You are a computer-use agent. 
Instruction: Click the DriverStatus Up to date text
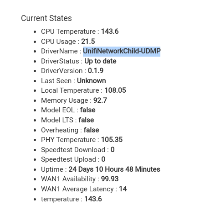pos(100,61)
